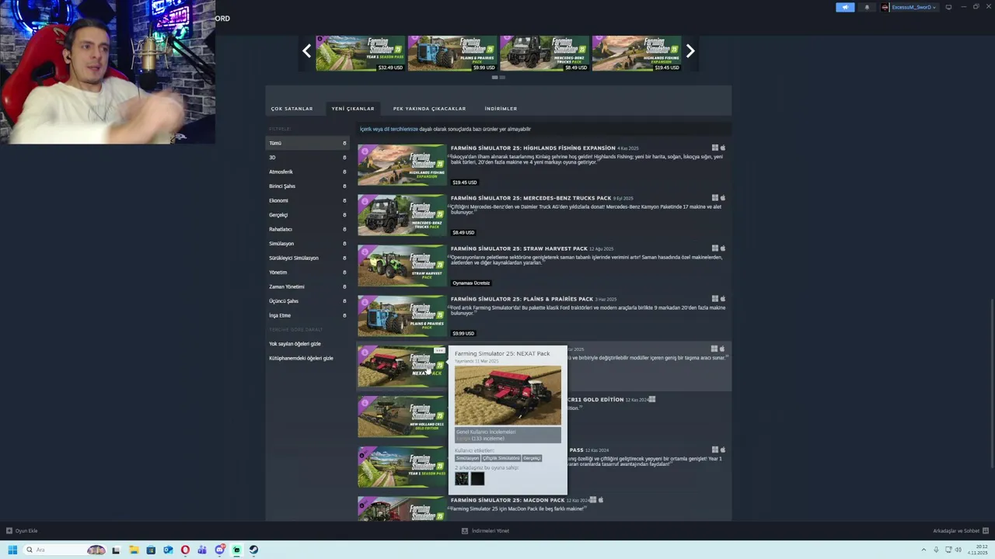995x559 pixels.
Task: Switch to the PEK YAKINDA ÇIKACAKLAR tab
Action: click(x=429, y=109)
